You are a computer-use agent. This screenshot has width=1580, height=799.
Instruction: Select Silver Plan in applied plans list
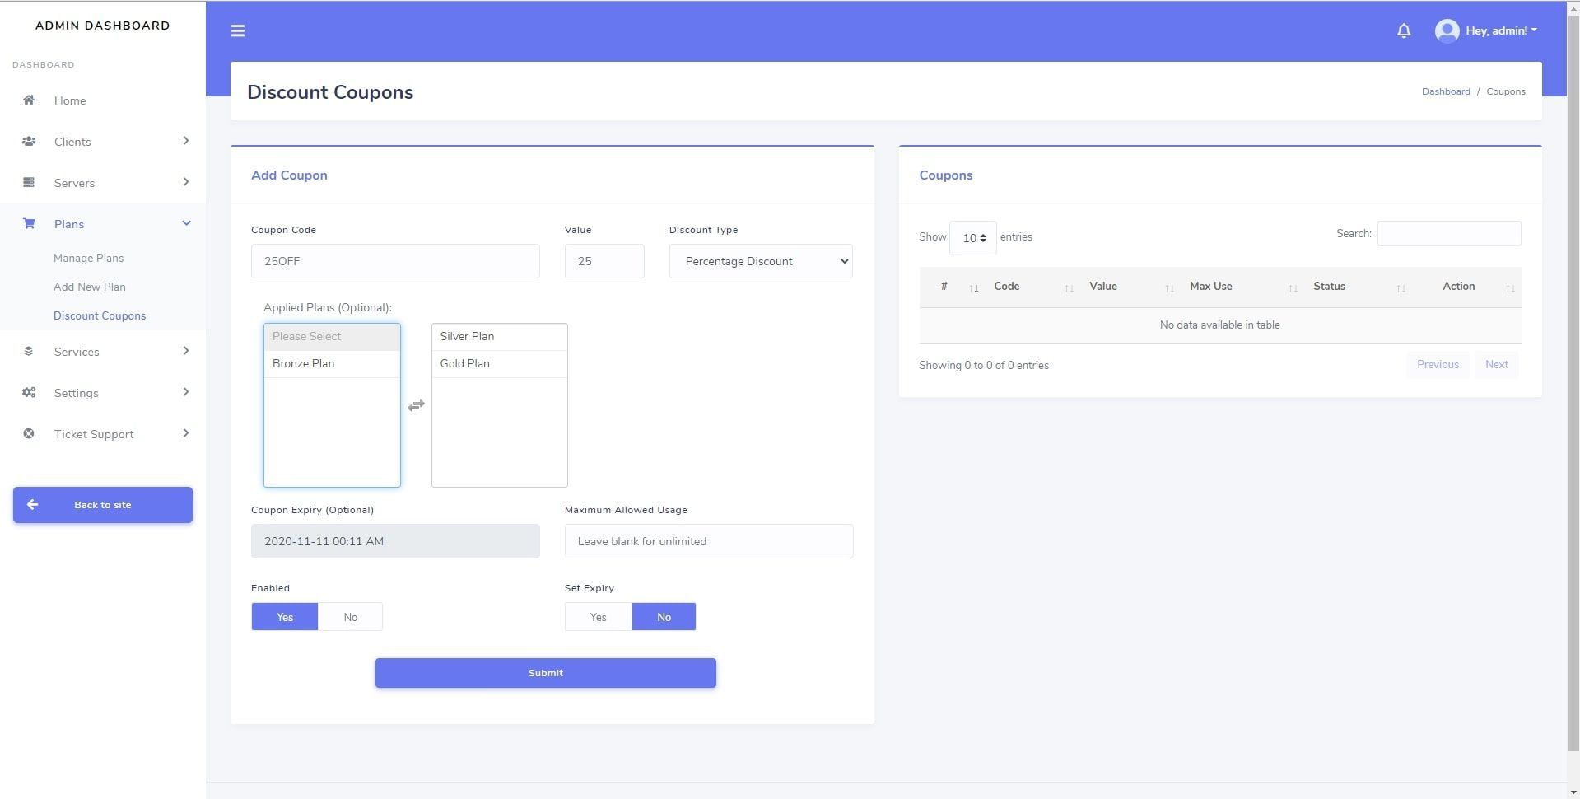click(x=499, y=337)
